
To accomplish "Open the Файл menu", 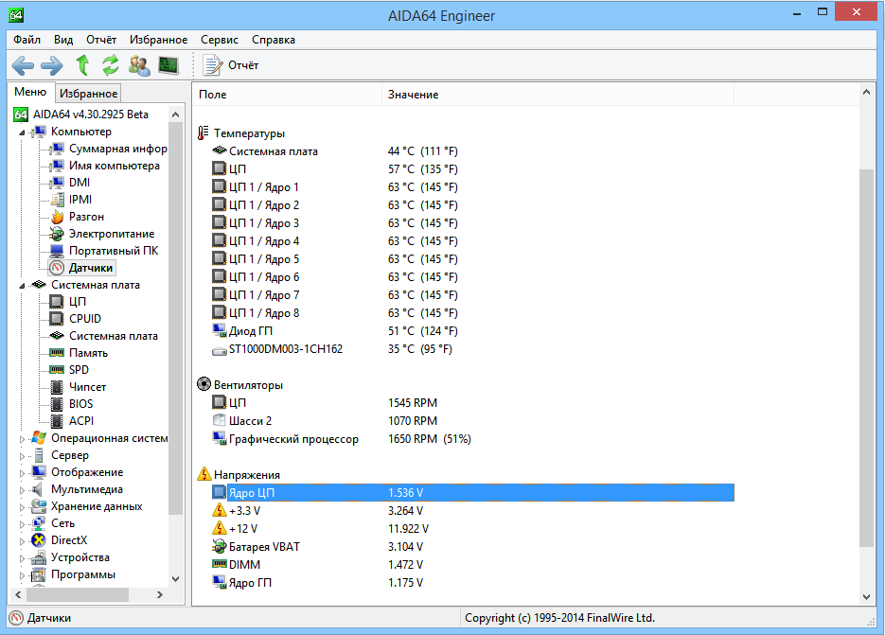I will [27, 40].
